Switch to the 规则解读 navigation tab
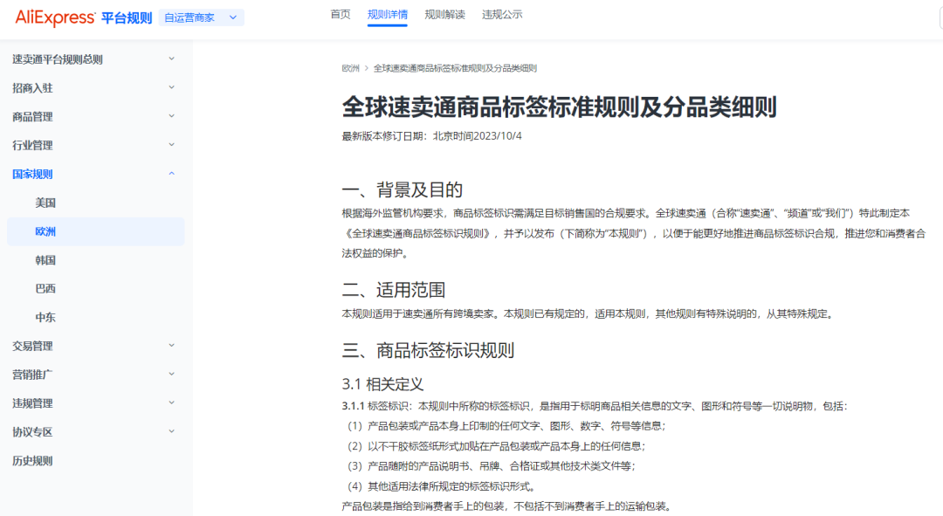 444,14
